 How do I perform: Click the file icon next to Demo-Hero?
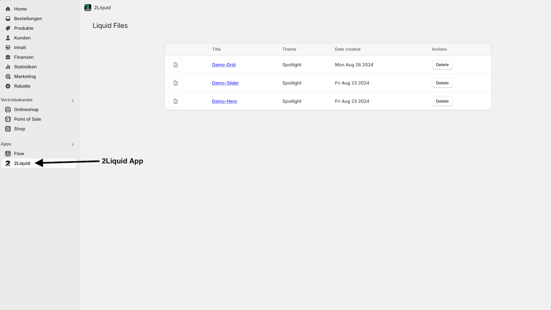click(x=176, y=101)
